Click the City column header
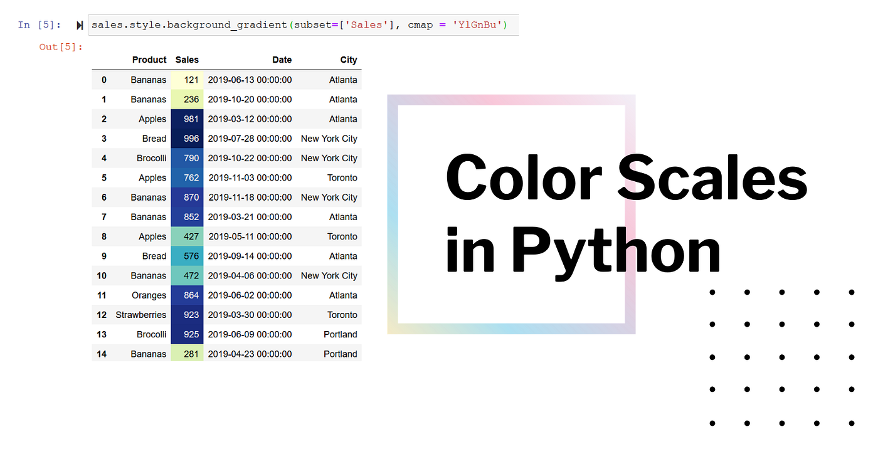 [349, 60]
